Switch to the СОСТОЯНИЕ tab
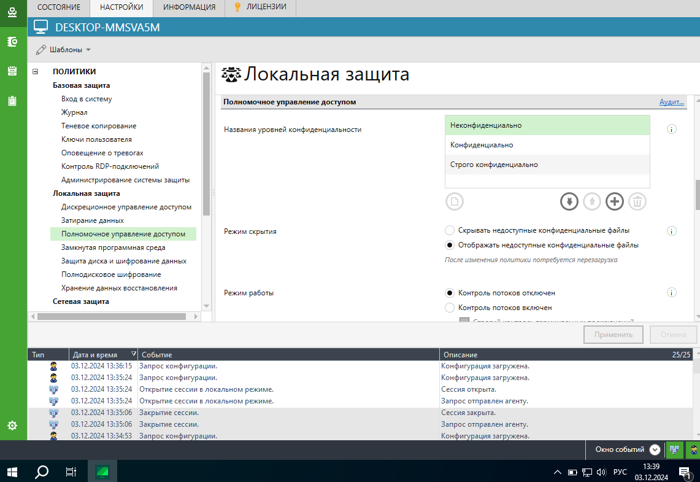The image size is (700, 482). tap(59, 7)
